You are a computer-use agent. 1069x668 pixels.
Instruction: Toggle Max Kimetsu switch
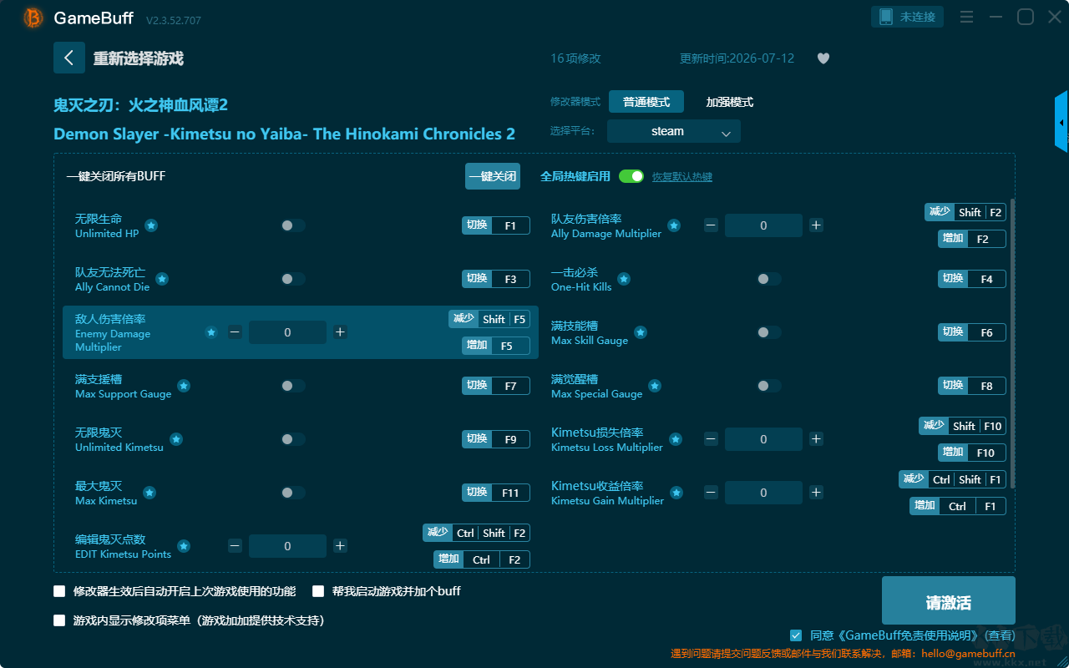(x=293, y=493)
